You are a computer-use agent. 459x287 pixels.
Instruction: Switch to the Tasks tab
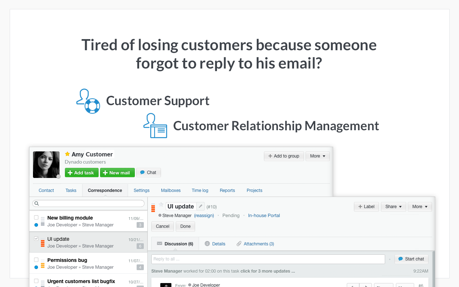(71, 190)
